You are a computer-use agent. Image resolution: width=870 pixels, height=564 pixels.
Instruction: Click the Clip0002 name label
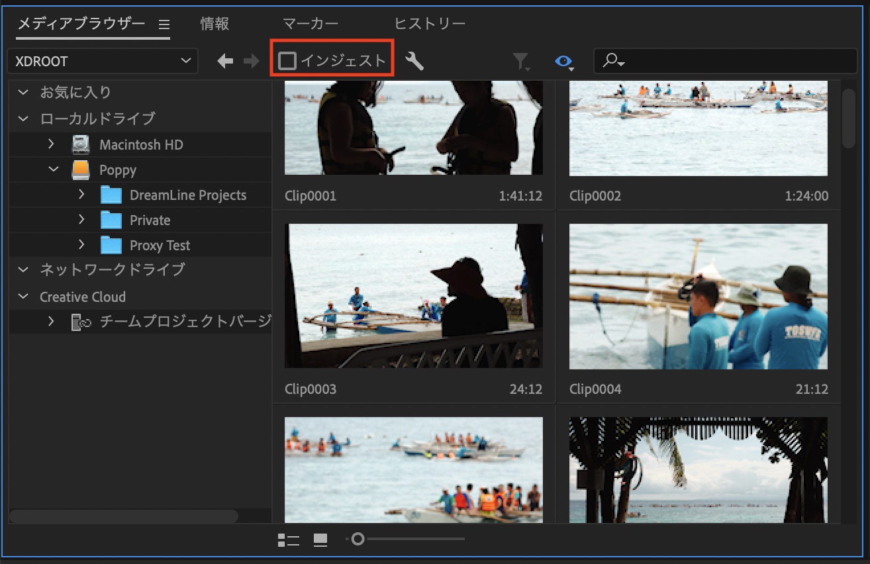pyautogui.click(x=595, y=196)
